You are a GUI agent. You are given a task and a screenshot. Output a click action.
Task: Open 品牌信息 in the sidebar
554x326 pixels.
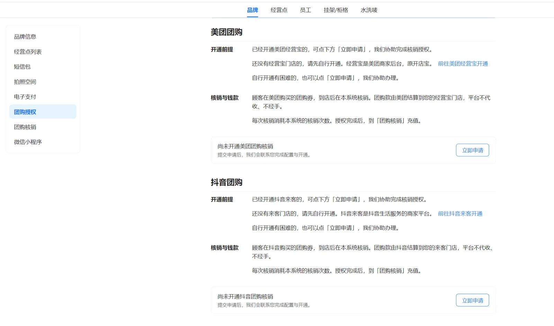pyautogui.click(x=43, y=37)
